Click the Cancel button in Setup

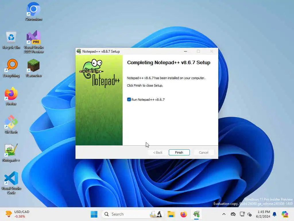point(204,153)
